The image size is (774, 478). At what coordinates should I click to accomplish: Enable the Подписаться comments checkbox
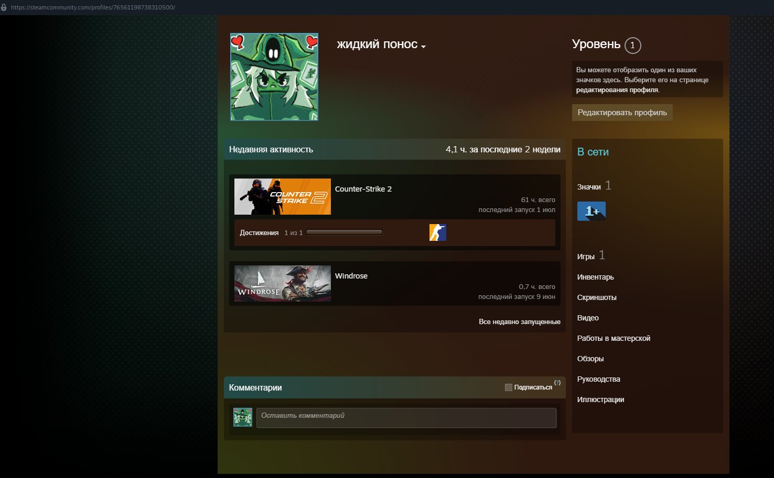click(x=508, y=387)
